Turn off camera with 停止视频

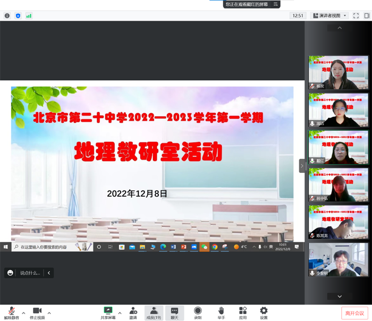click(x=37, y=313)
